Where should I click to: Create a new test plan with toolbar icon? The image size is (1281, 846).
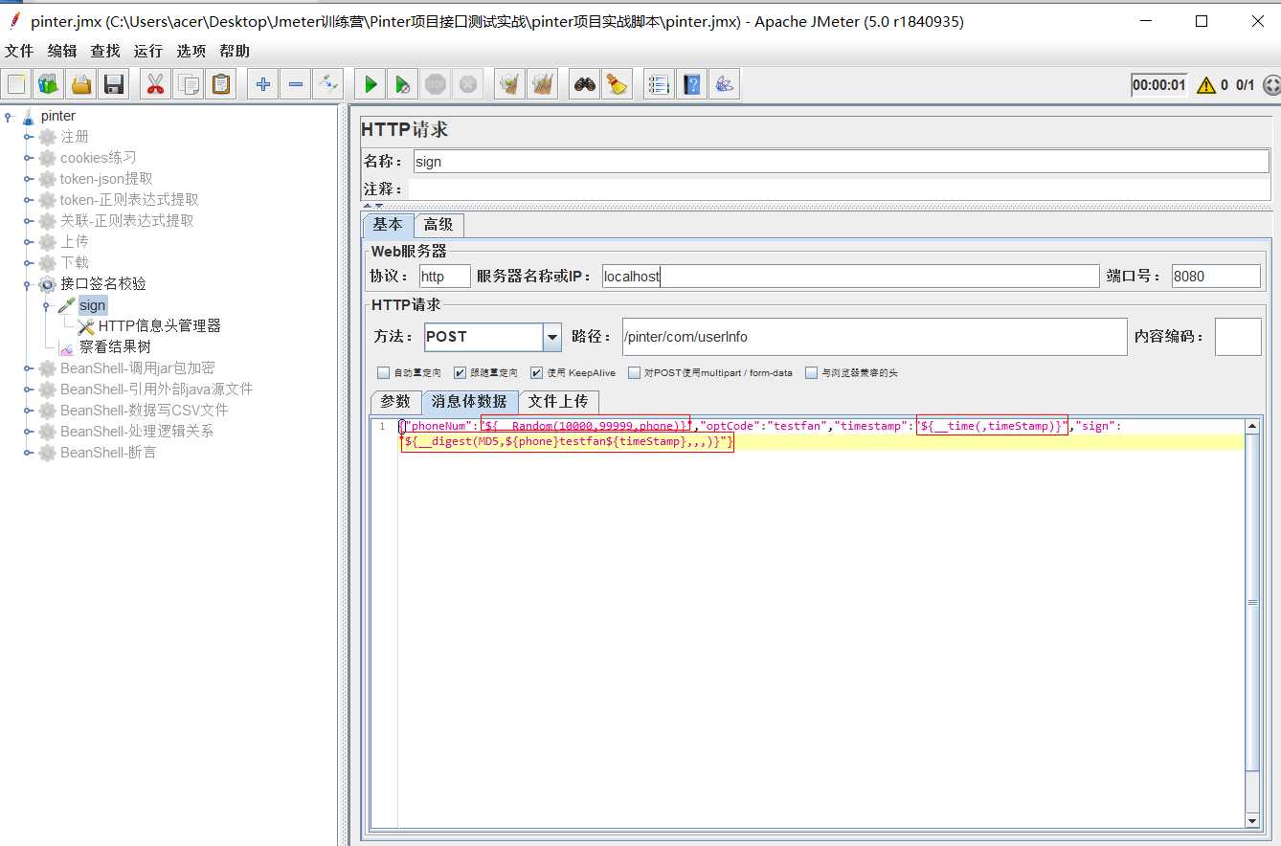16,84
